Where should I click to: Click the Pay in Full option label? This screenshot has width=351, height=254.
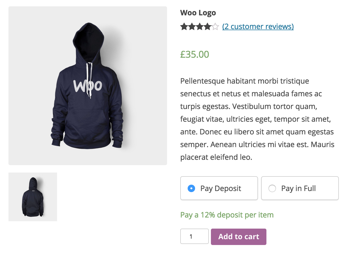298,188
